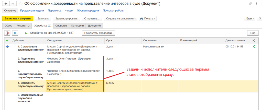The height and width of the screenshot is (110, 262).
Task: Click the green K icon in first row
Action: 254,47
